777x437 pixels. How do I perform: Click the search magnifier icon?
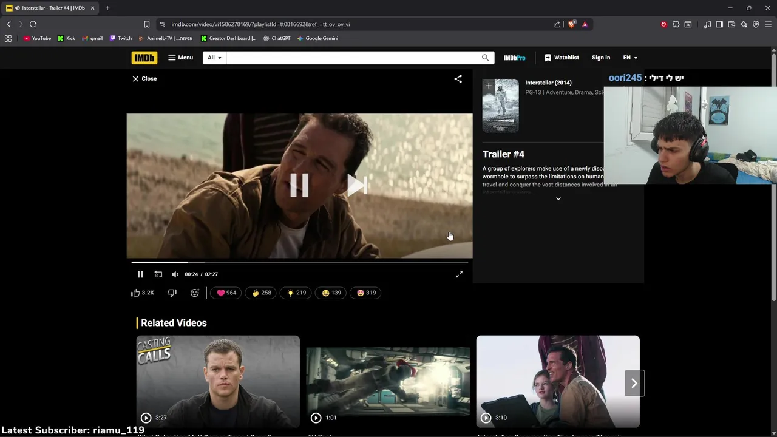(x=485, y=58)
